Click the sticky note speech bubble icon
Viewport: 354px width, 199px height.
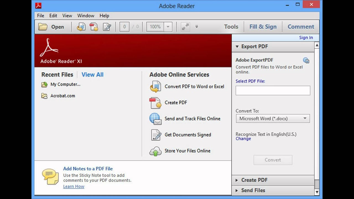[50, 176]
